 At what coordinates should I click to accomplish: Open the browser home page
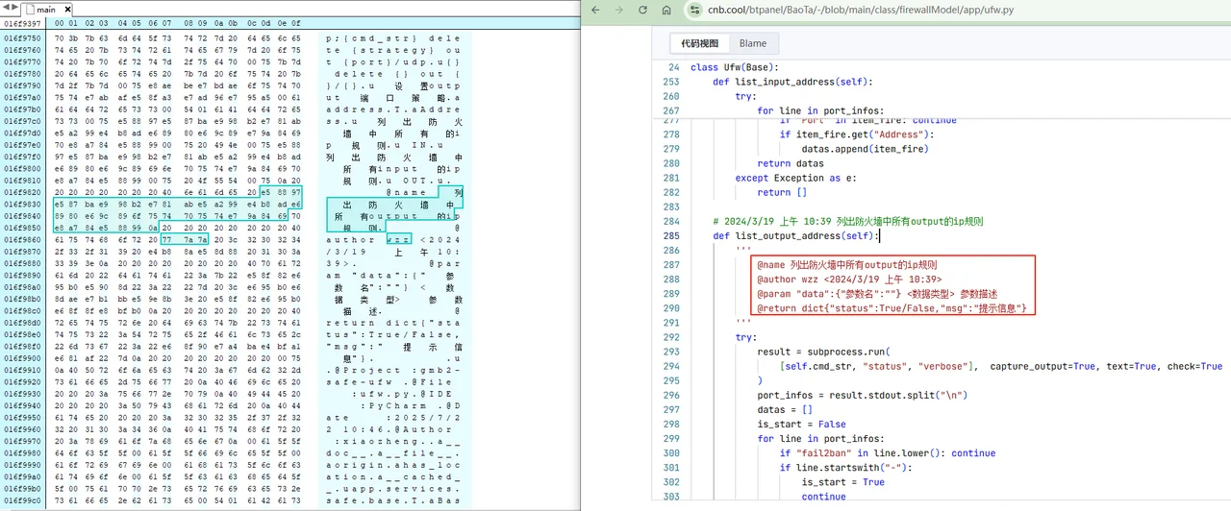[666, 11]
